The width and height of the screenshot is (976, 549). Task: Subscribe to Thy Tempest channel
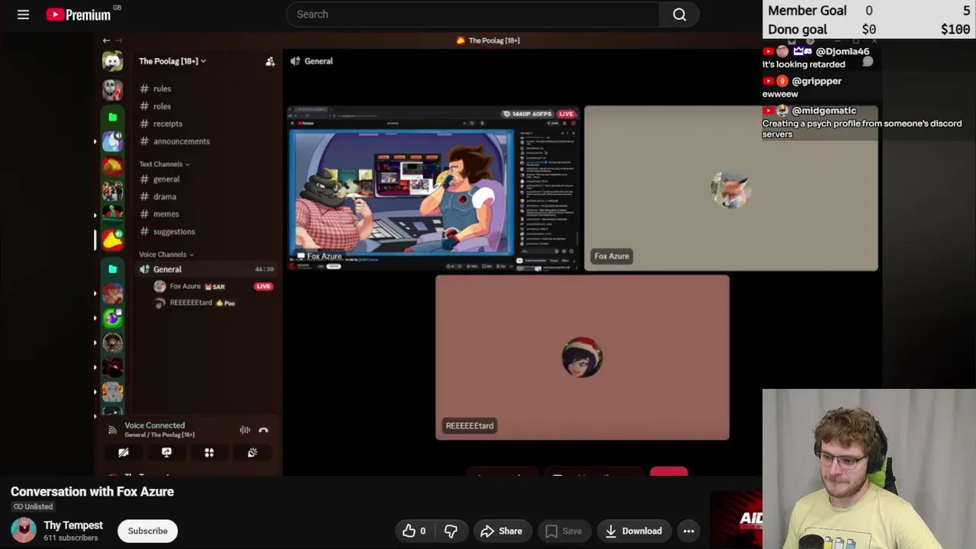coord(147,531)
